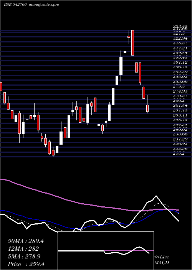This screenshot has height=270, width=192.
Task: Select the 253.11 price axis label
Action: (180, 115)
